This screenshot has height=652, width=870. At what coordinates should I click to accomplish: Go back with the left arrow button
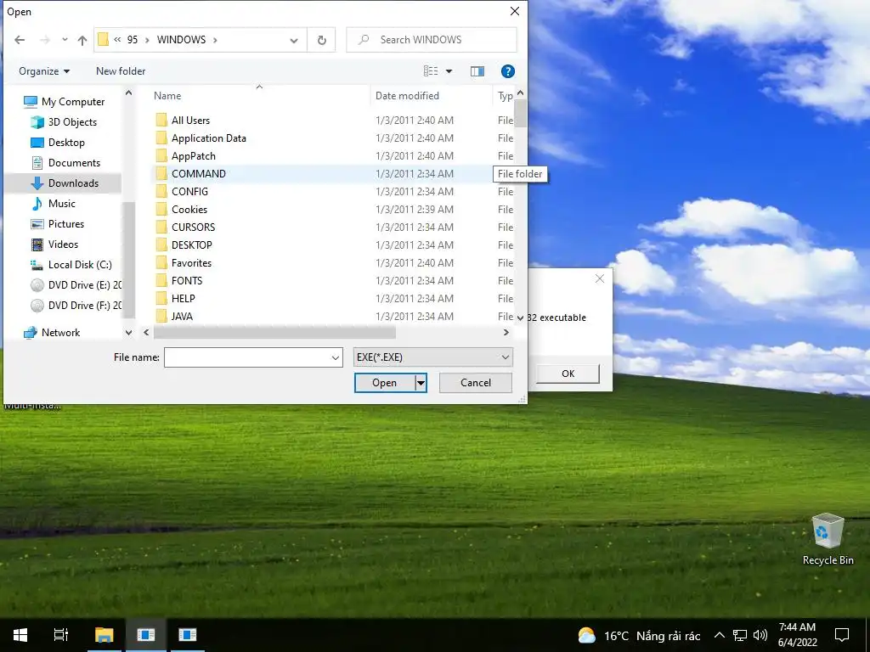tap(20, 40)
